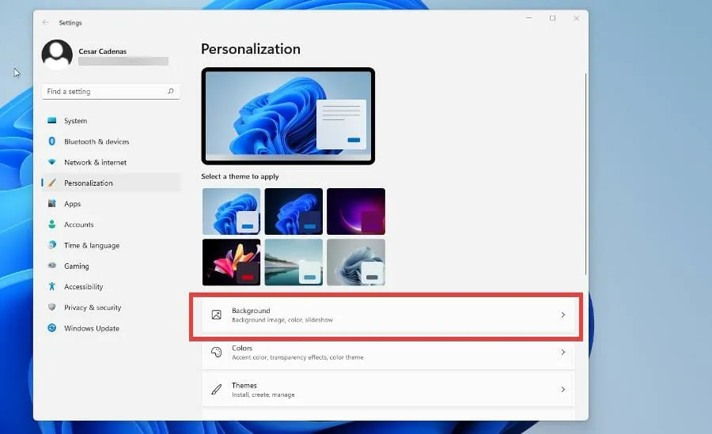Click the Gaming controller icon
This screenshot has height=434, width=712.
point(52,266)
